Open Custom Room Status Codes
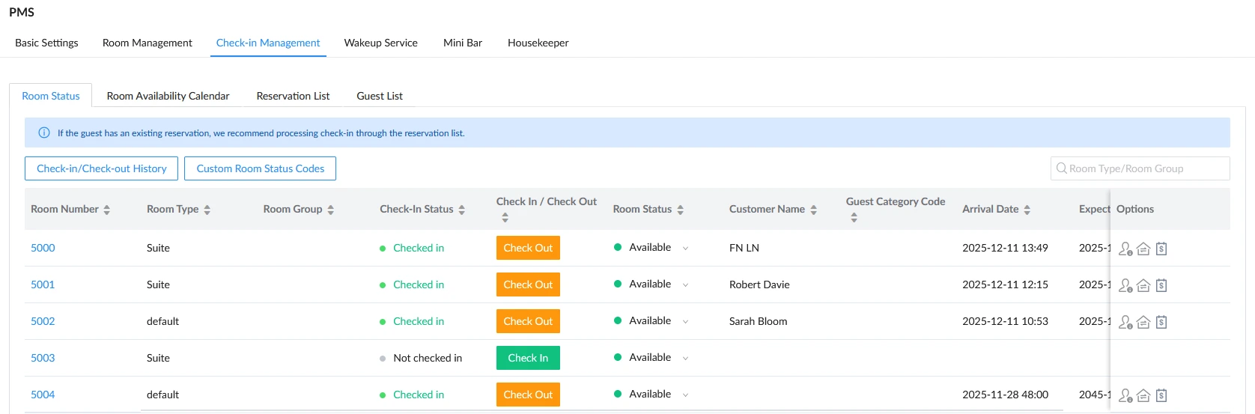 [261, 168]
